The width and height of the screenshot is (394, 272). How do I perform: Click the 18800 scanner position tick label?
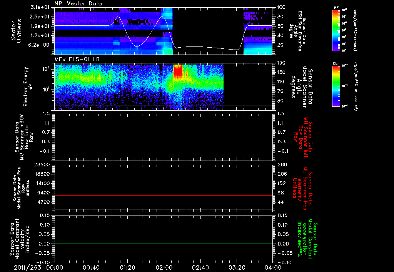tap(42, 174)
